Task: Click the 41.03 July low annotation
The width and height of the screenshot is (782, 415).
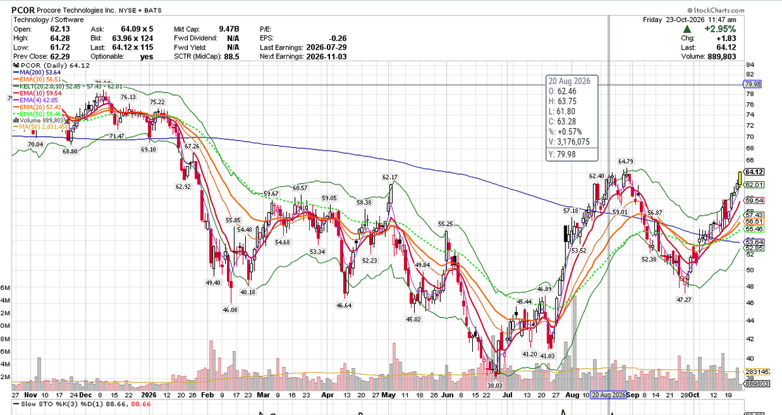Action: 548,356
